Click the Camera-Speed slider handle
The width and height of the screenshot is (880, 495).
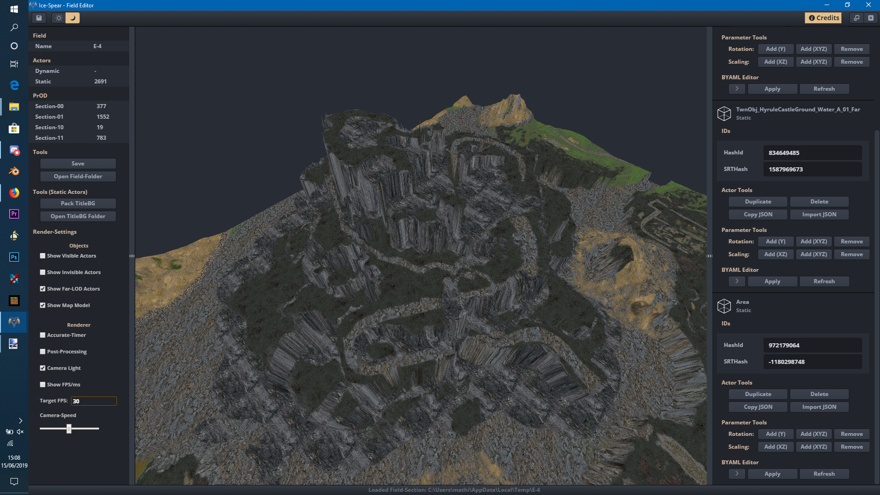tap(69, 429)
